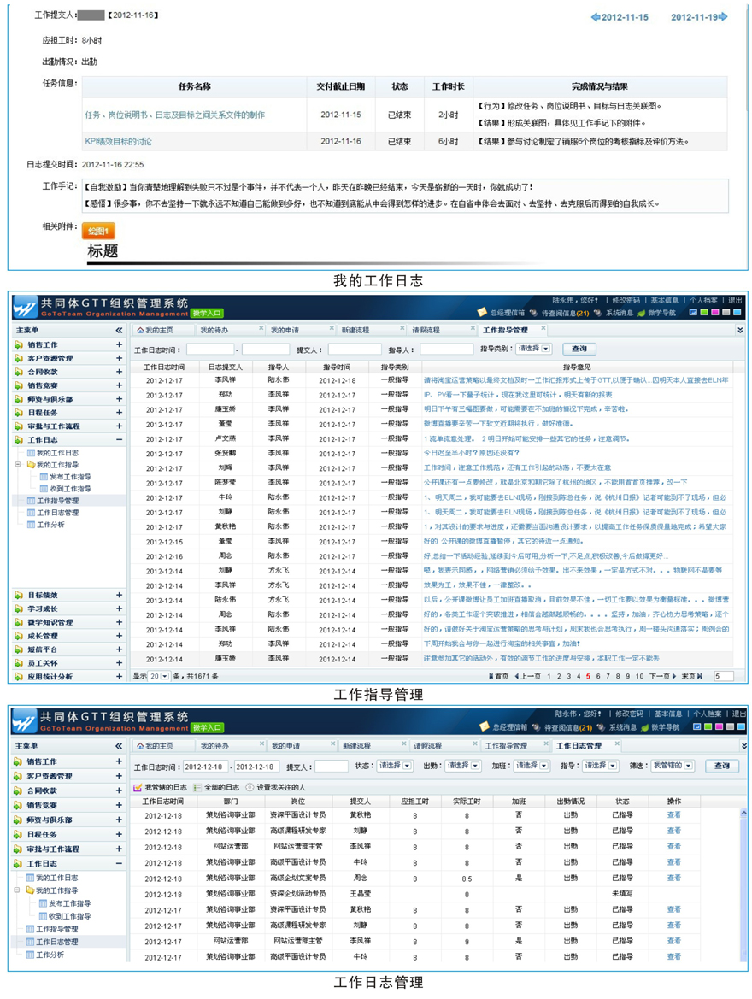Go to previous log date 2012-11-15

[x=620, y=17]
